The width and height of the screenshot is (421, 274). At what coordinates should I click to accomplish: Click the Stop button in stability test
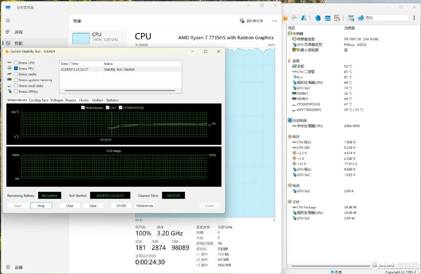pos(41,205)
